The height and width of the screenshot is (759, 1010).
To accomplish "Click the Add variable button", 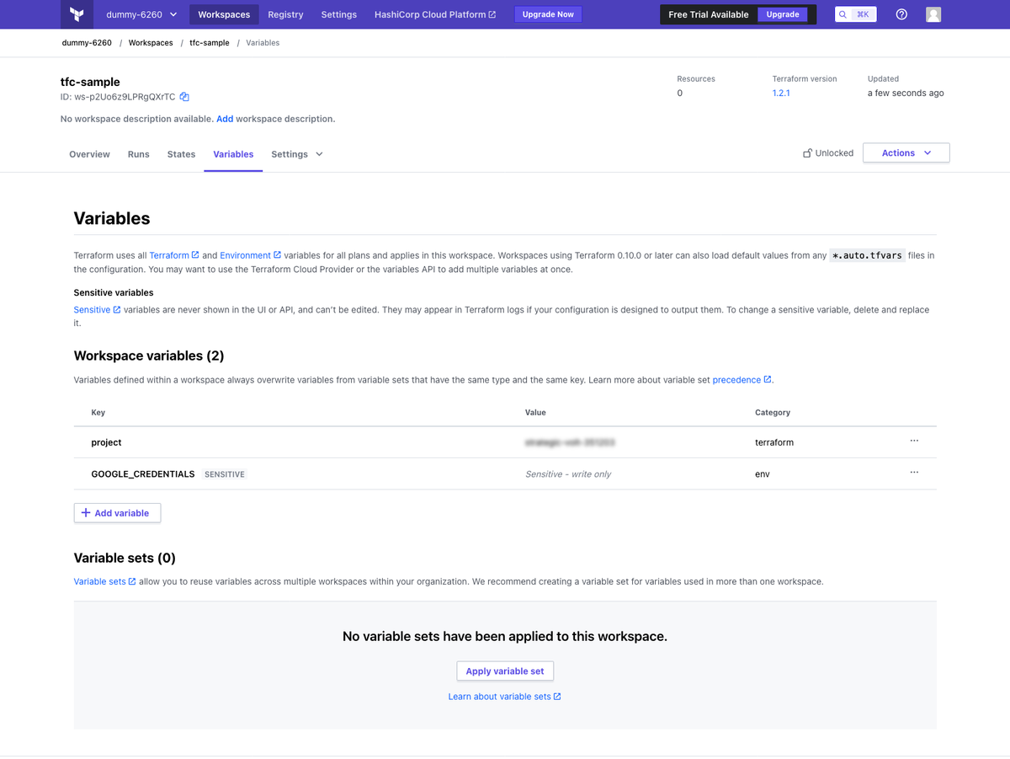I will click(x=117, y=513).
